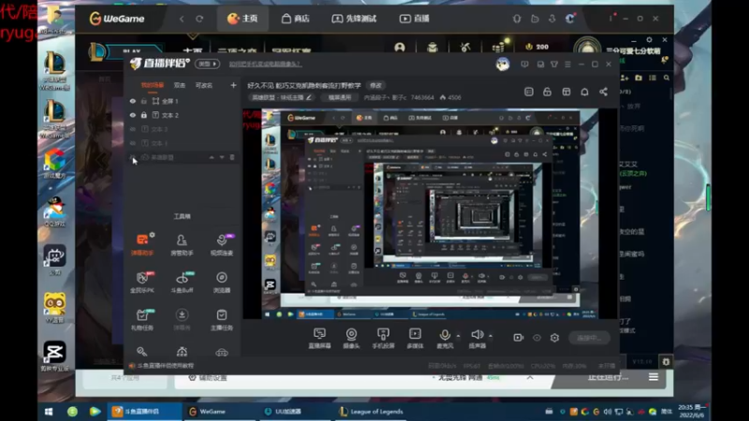Click the notification bell icon
This screenshot has height=421, width=749.
point(584,92)
